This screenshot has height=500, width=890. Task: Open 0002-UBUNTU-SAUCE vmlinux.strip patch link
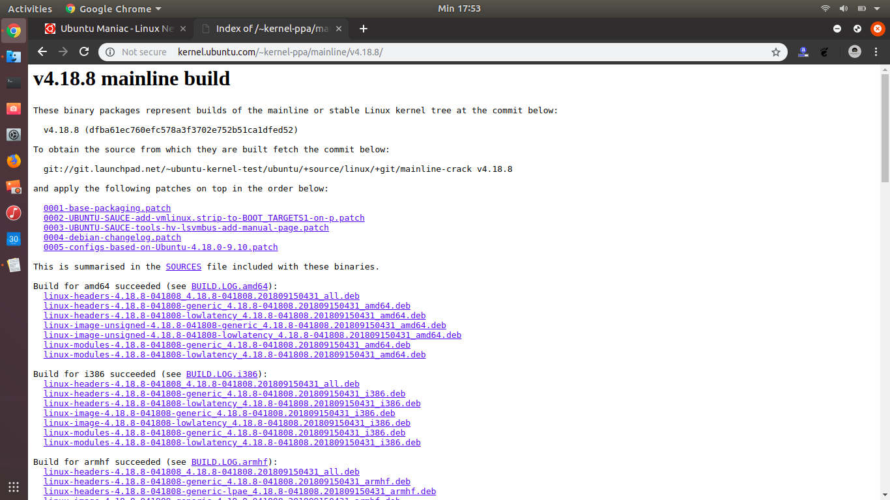[204, 218]
